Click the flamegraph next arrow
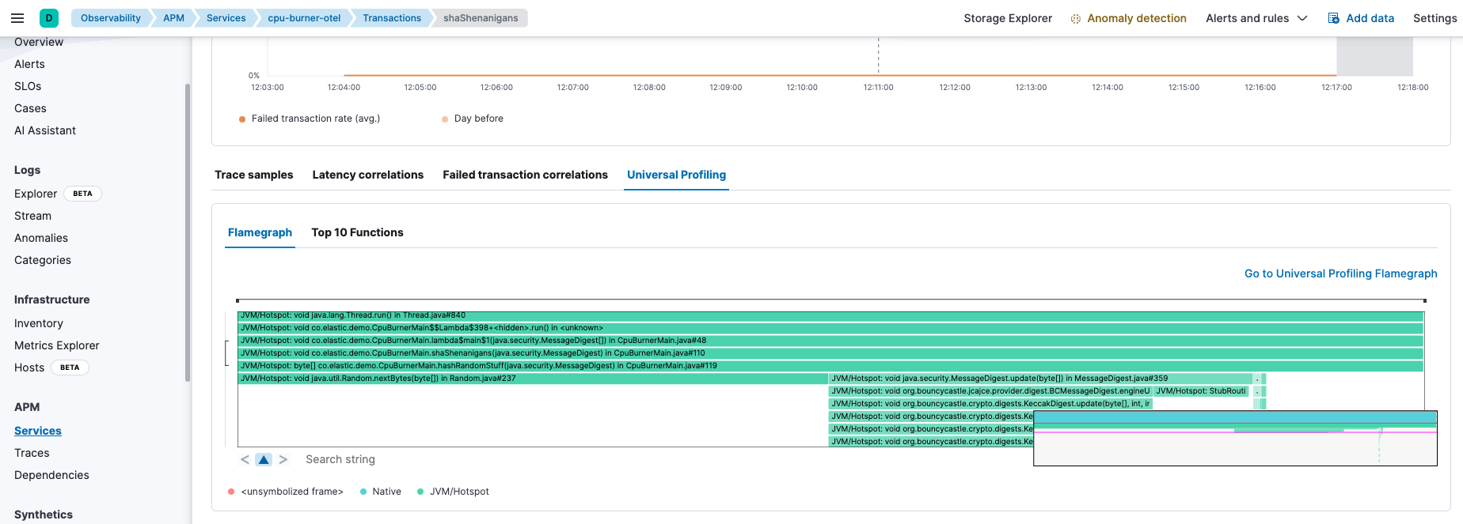This screenshot has height=524, width=1463. 283,459
